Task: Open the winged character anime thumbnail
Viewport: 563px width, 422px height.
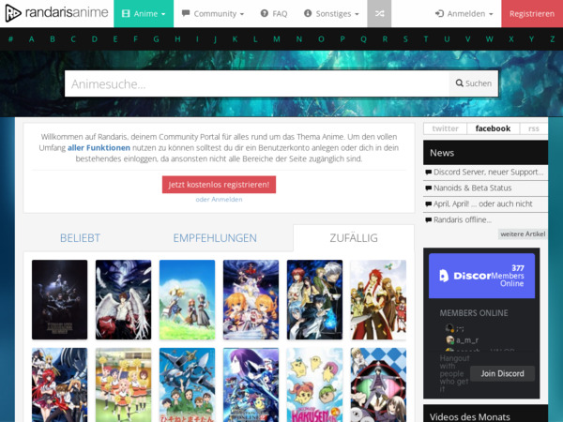Action: (123, 300)
